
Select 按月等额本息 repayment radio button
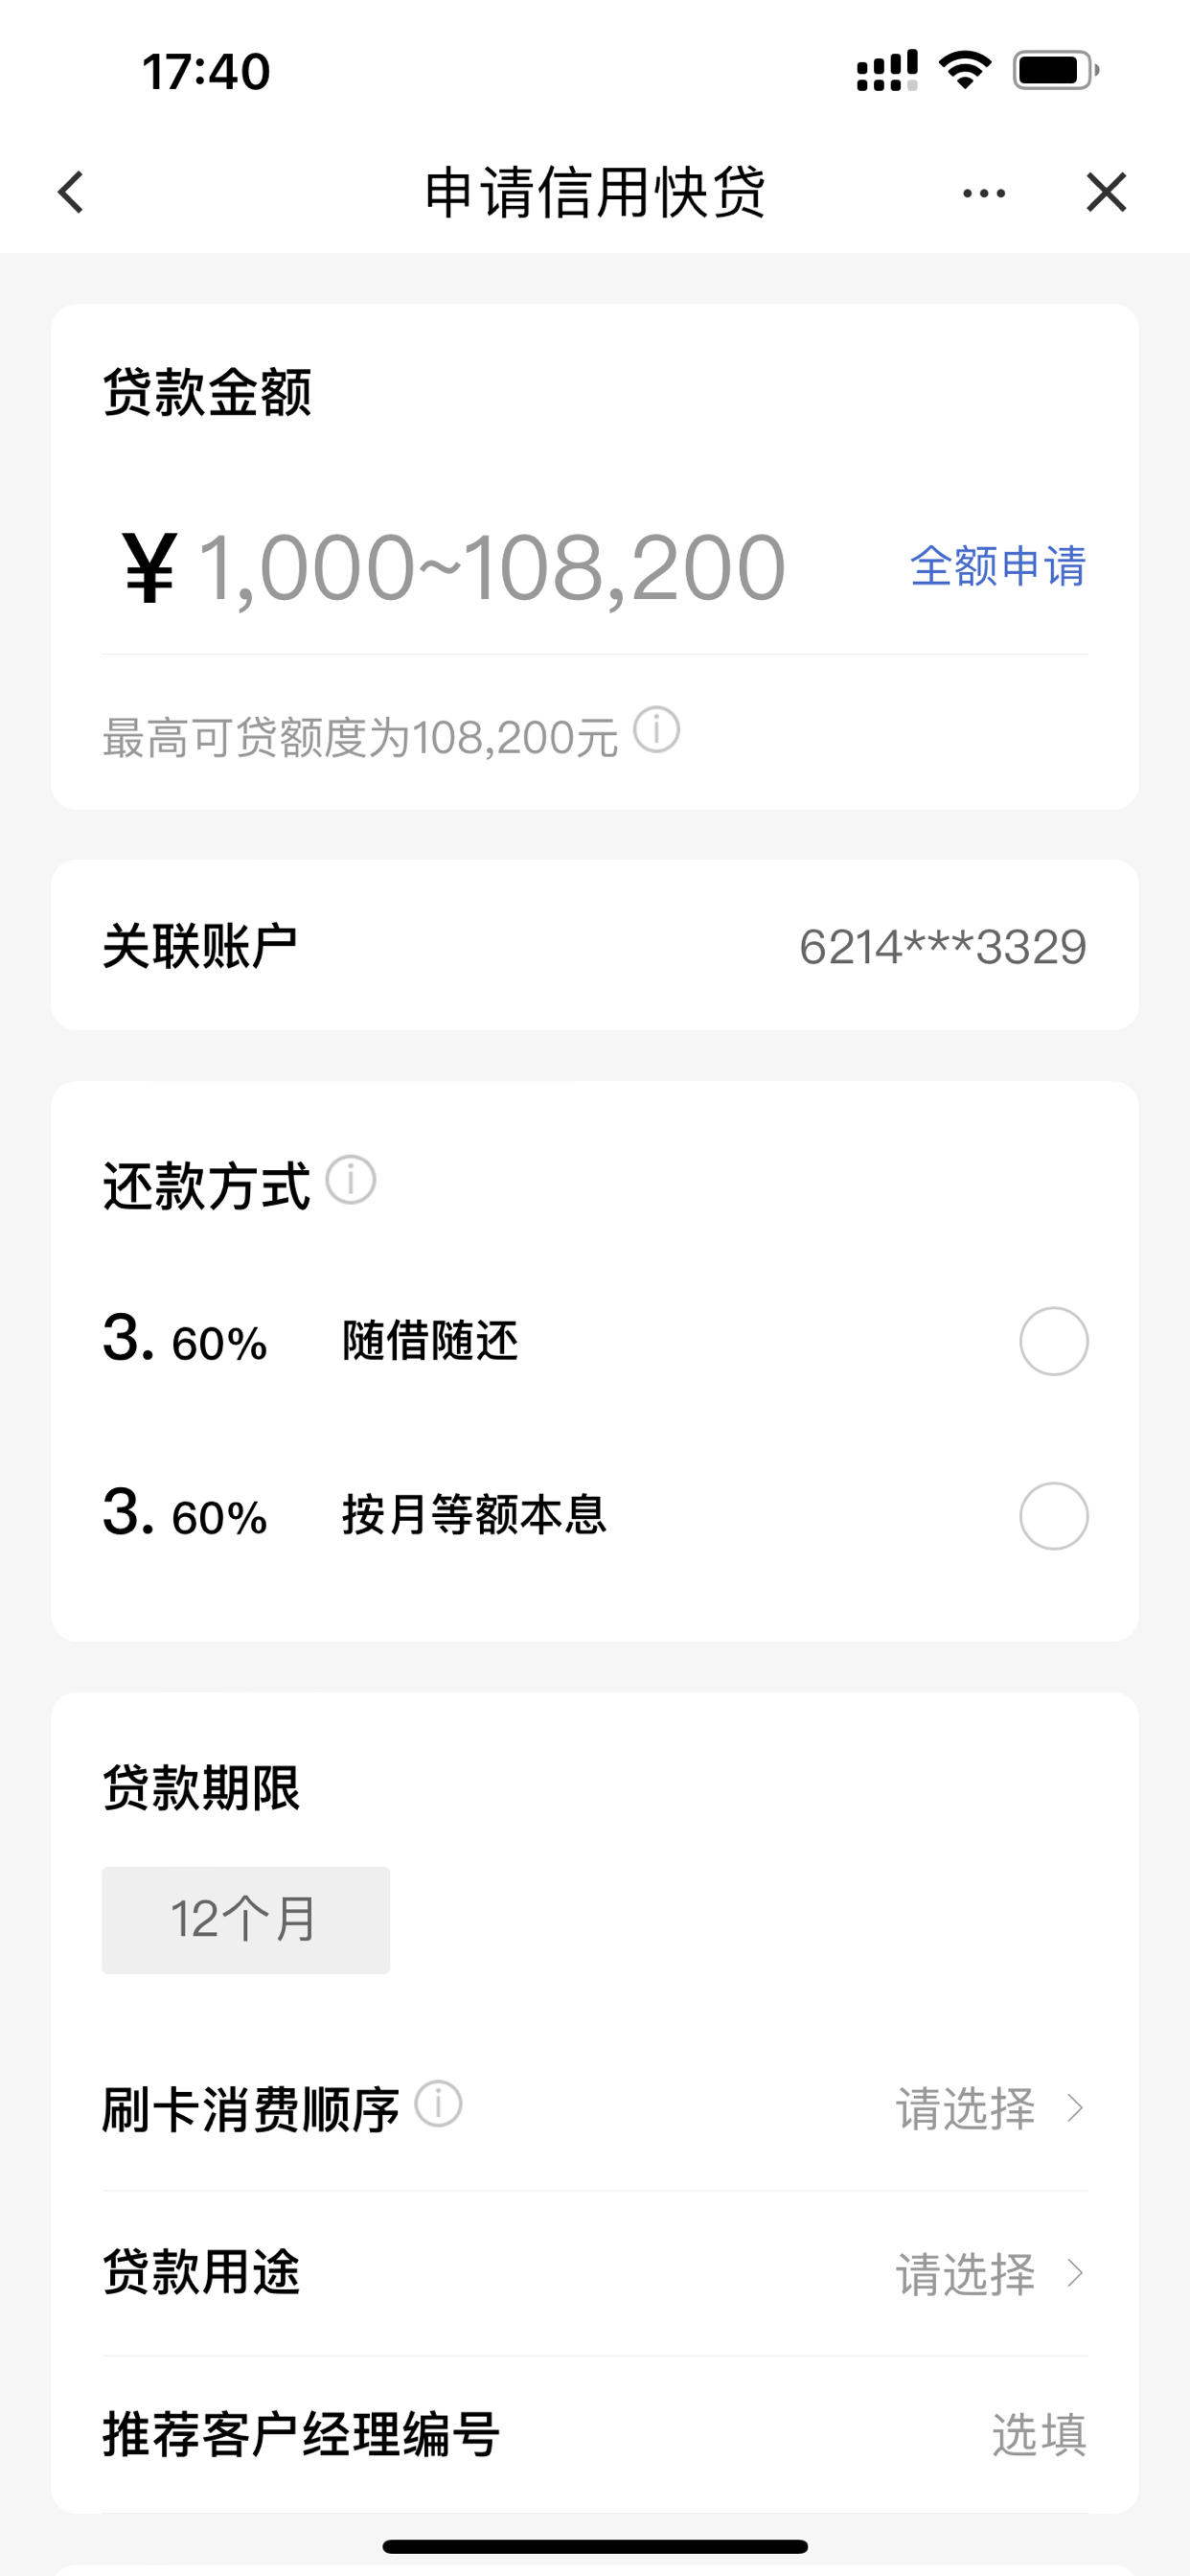(x=1053, y=1516)
